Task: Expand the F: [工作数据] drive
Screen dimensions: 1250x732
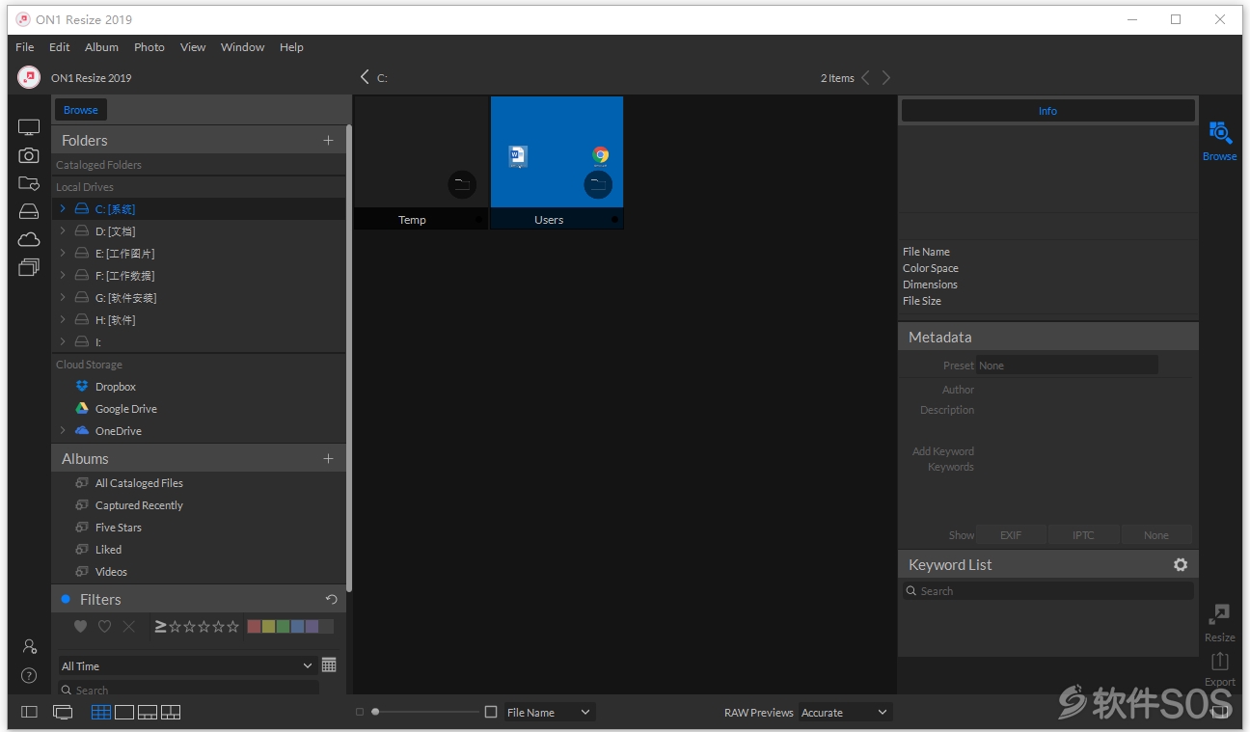Action: click(63, 276)
